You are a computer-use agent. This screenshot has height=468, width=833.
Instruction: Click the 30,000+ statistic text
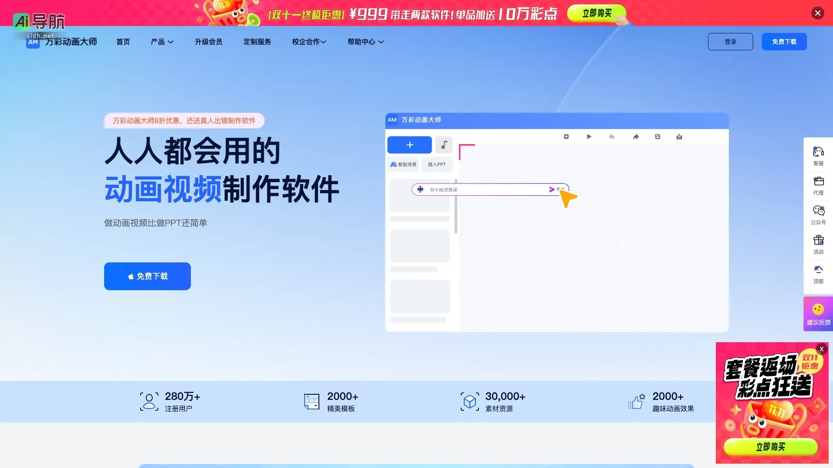point(505,396)
